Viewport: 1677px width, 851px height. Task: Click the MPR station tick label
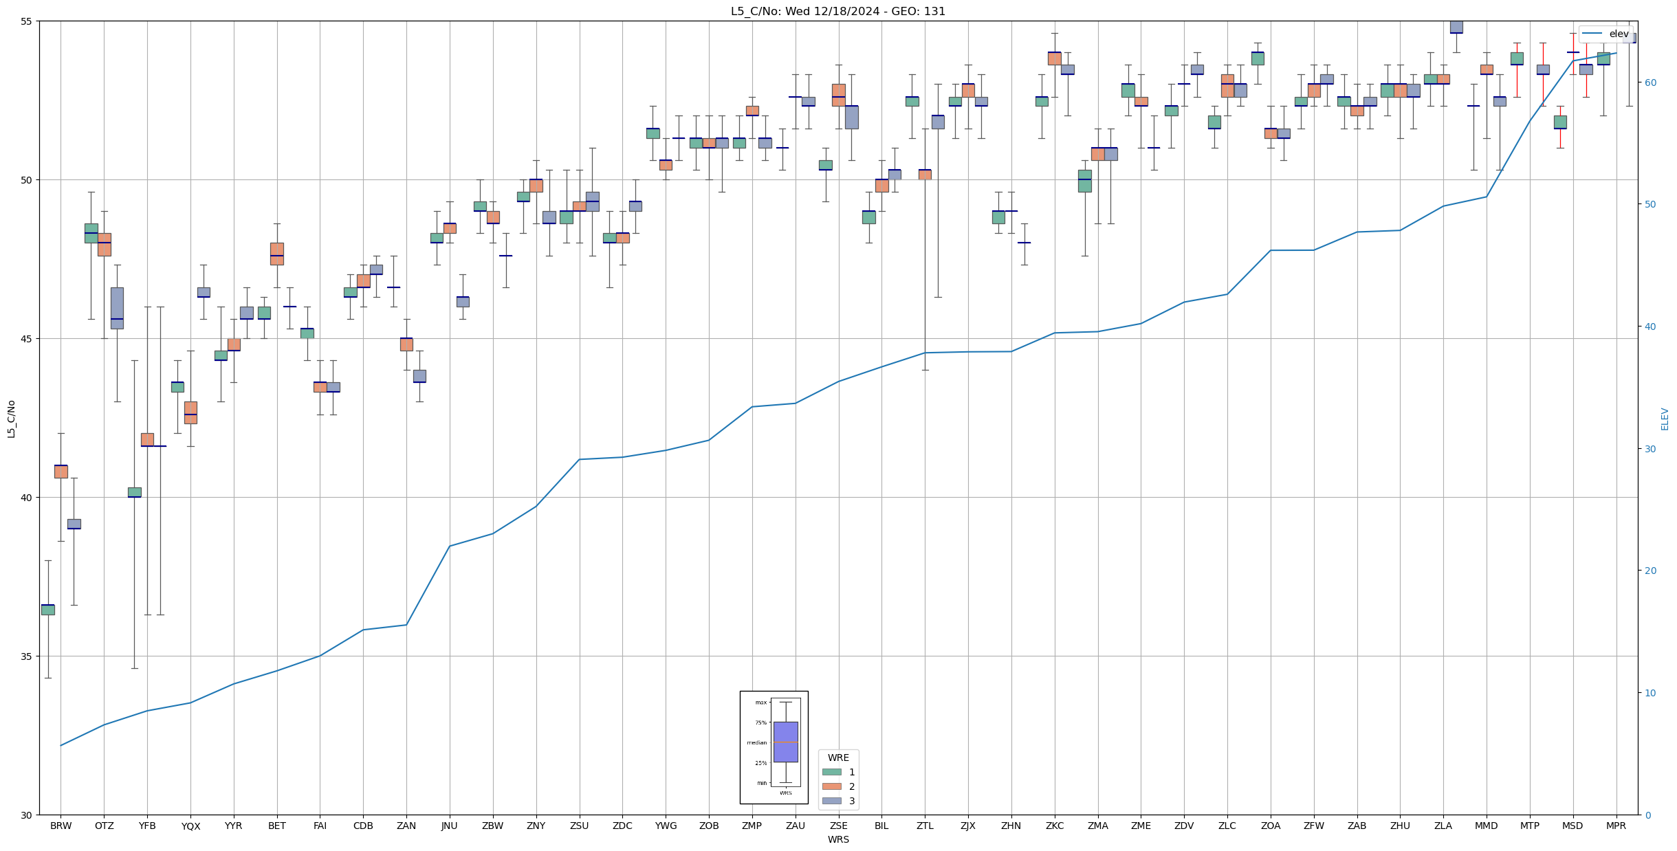pos(1616,826)
